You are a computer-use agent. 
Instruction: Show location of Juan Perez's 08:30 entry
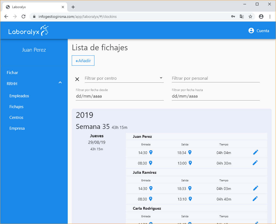[151, 163]
